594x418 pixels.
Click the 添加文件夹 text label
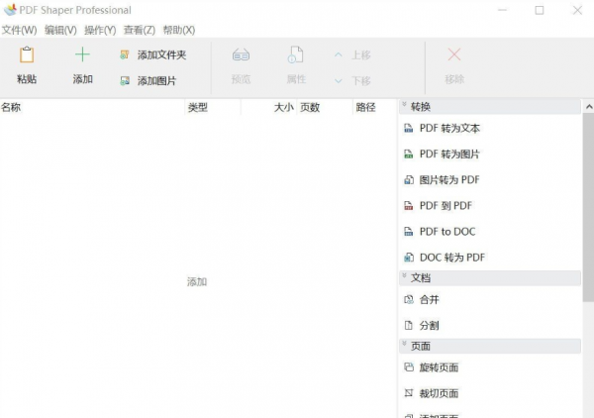click(161, 55)
